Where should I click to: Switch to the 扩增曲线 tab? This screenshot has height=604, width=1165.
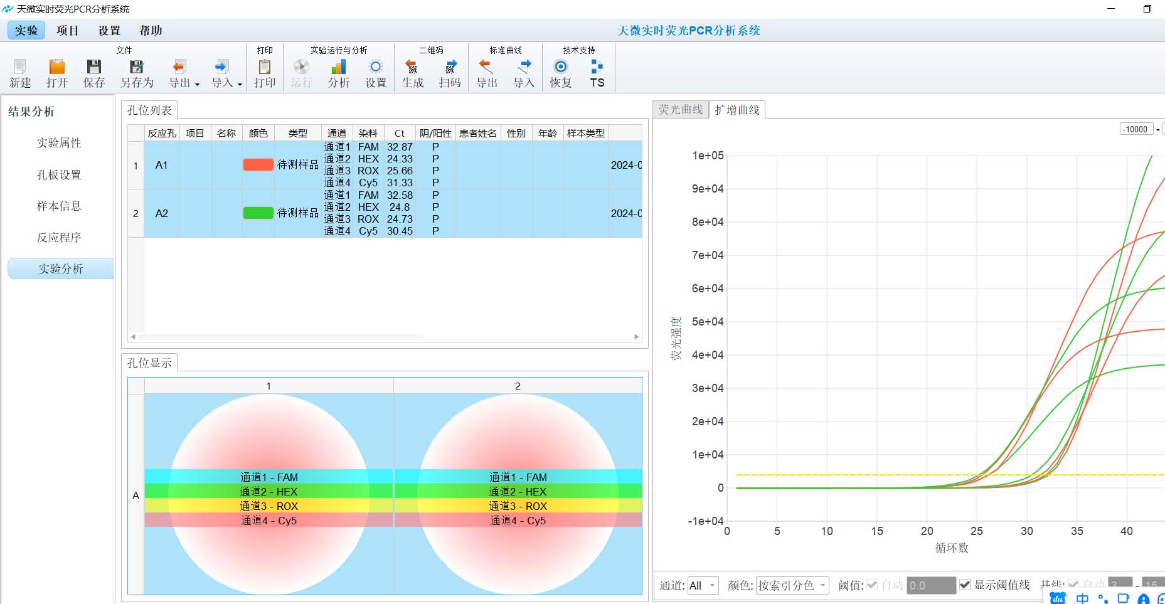[737, 110]
